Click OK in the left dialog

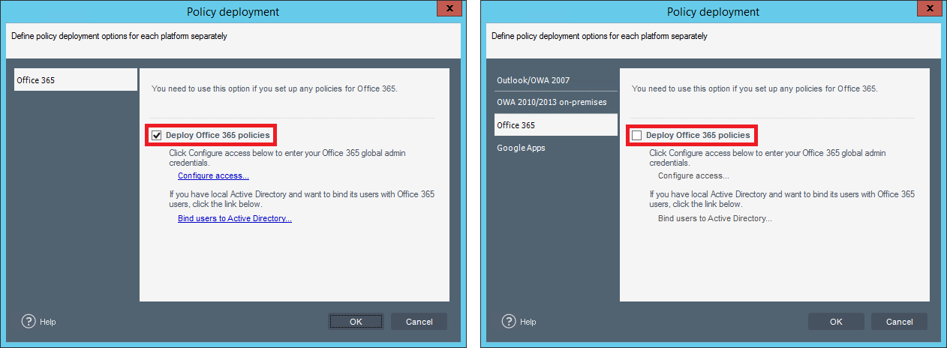(x=356, y=322)
